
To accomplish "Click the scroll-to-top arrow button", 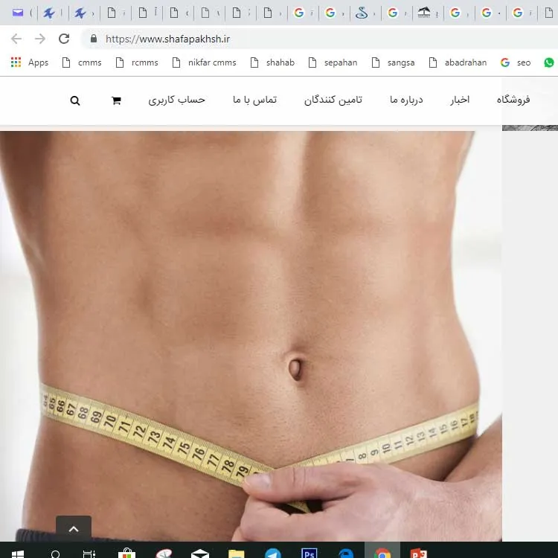I will click(x=74, y=529).
